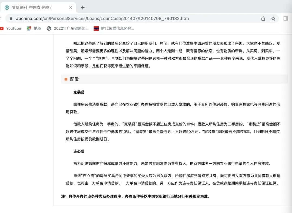The width and height of the screenshot is (292, 213).
Task: Click the orange square beside 配发
Action: click(66, 79)
